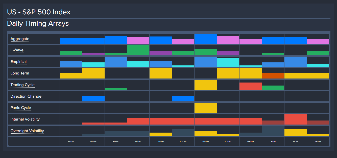Image resolution: width=337 pixels, height=158 pixels.
Task: Click the red Internal Volatility bar on 01-Jan
Action: point(138,122)
